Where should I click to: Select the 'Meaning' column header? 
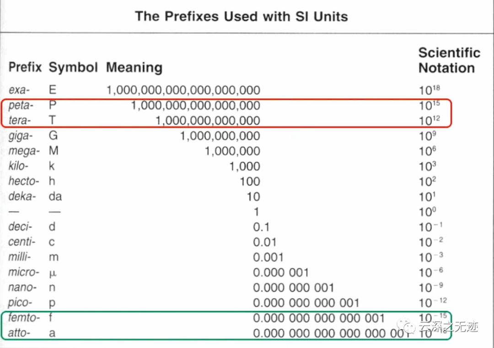coord(134,67)
